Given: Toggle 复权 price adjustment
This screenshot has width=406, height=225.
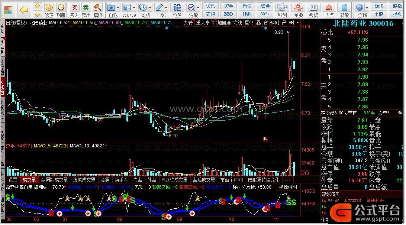Looking at the screenshot, I should coord(249,23).
